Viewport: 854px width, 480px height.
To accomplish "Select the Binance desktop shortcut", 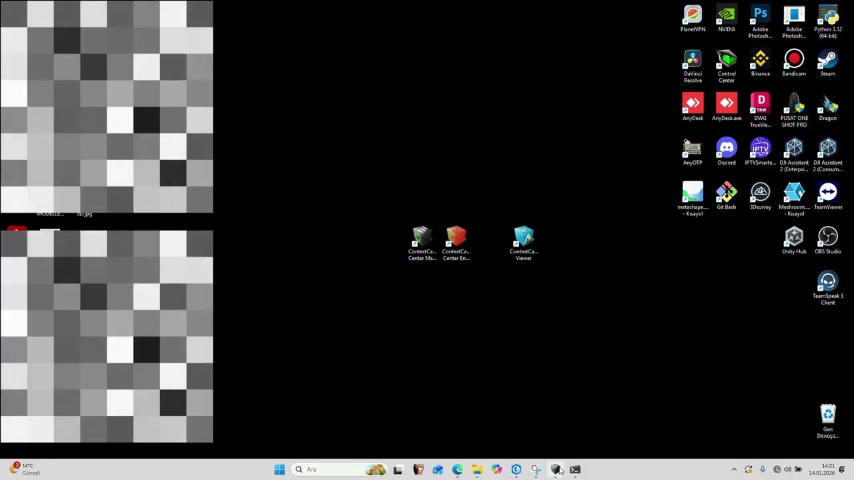I will point(760,63).
